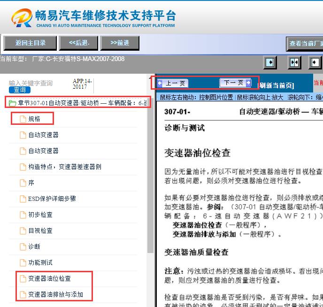Screen dimensions: 323x307
Task: Open the first 自动变速器 tree item
Action: pos(43,135)
